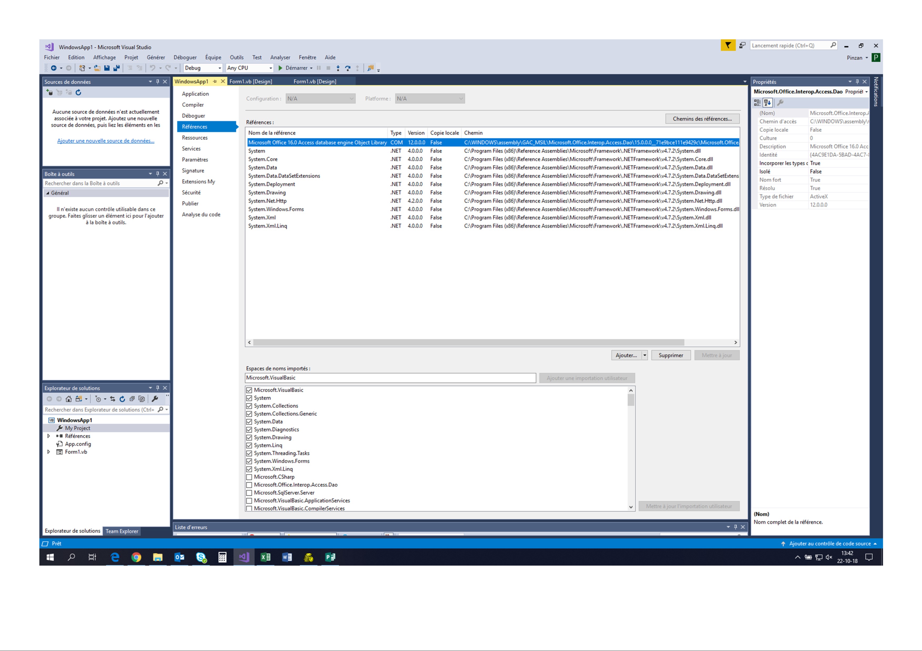This screenshot has height=651, width=922.
Task: Click the Chemins des références button
Action: tap(702, 119)
